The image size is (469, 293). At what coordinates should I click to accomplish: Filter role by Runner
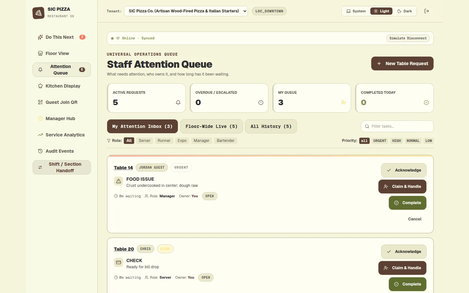click(x=164, y=141)
